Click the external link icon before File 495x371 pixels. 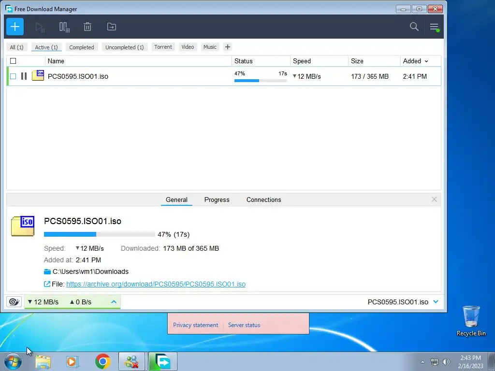(x=47, y=284)
